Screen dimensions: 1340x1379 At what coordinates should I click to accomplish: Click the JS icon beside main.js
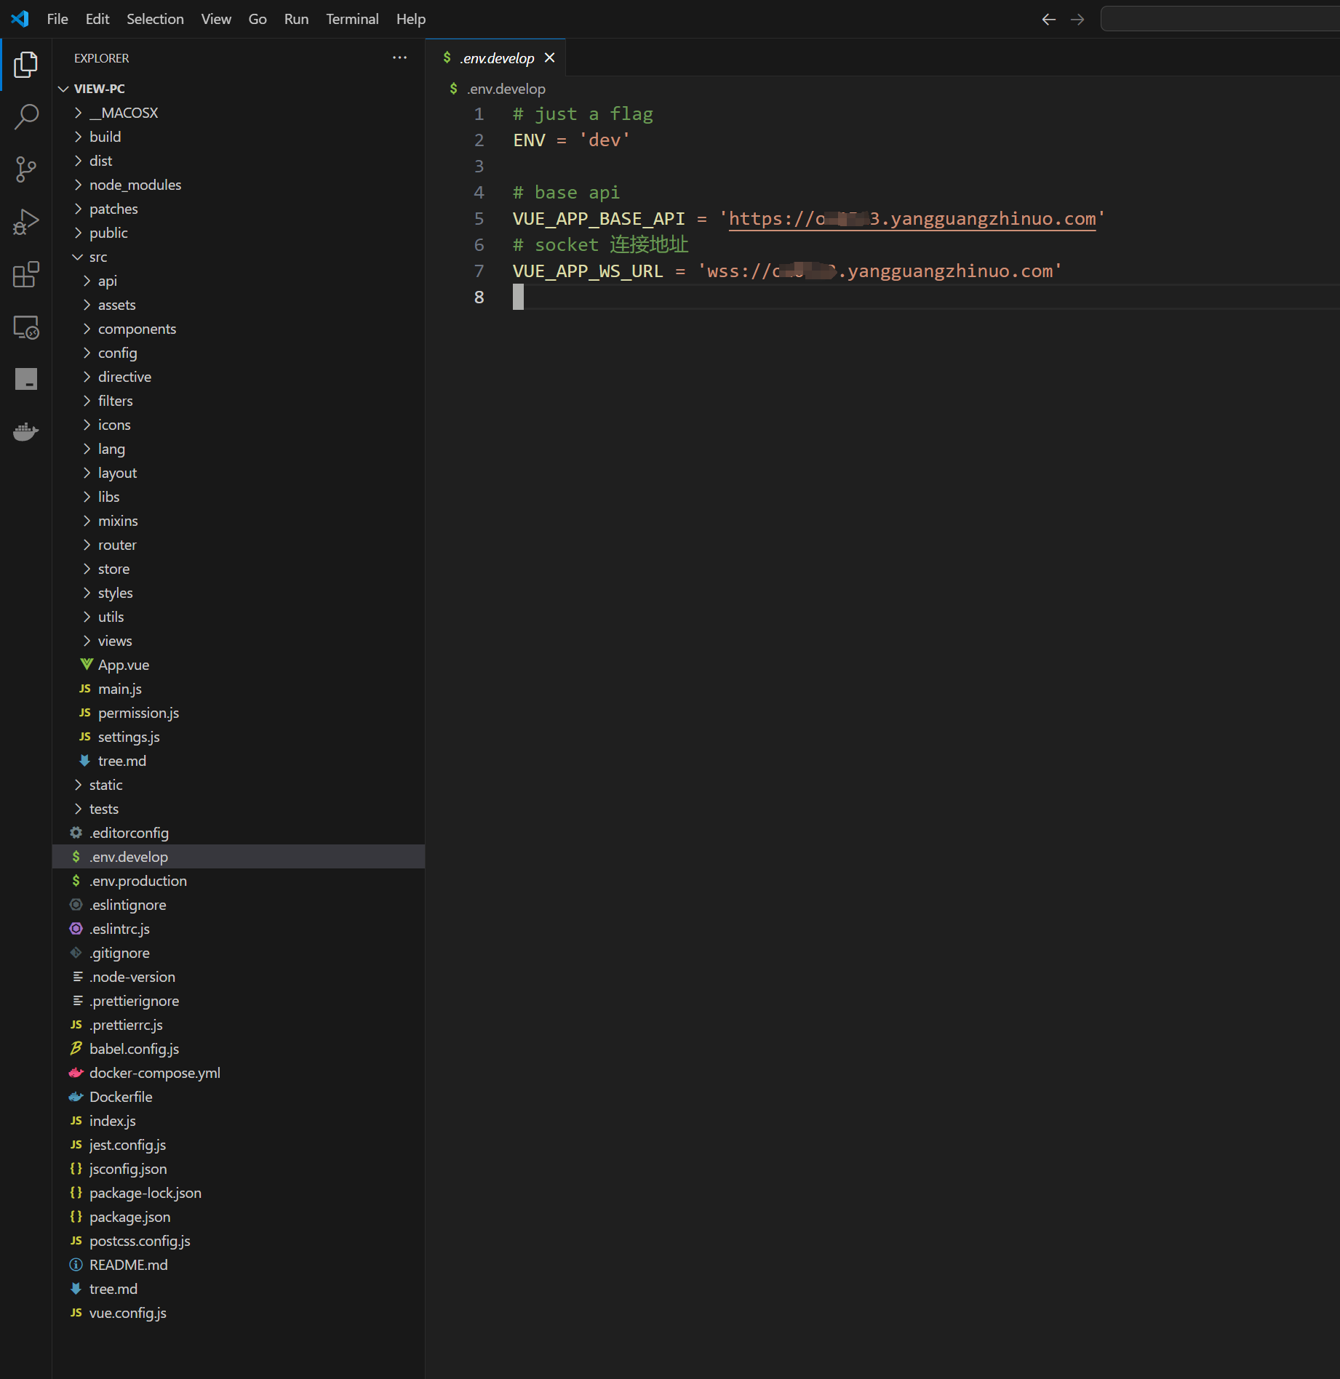pos(85,689)
